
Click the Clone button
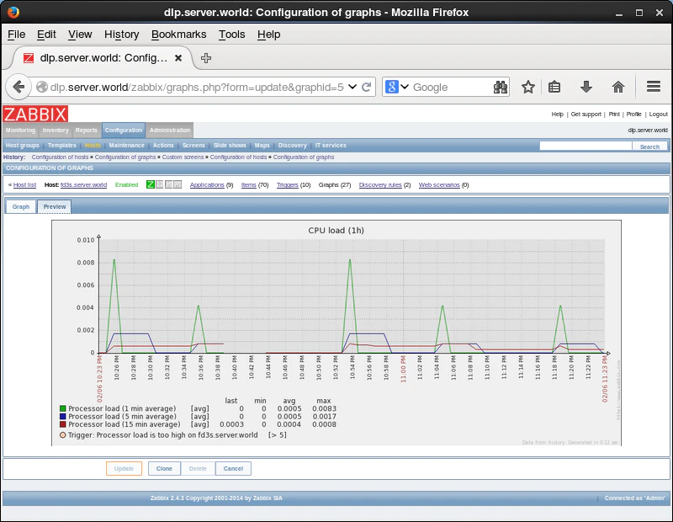point(164,469)
